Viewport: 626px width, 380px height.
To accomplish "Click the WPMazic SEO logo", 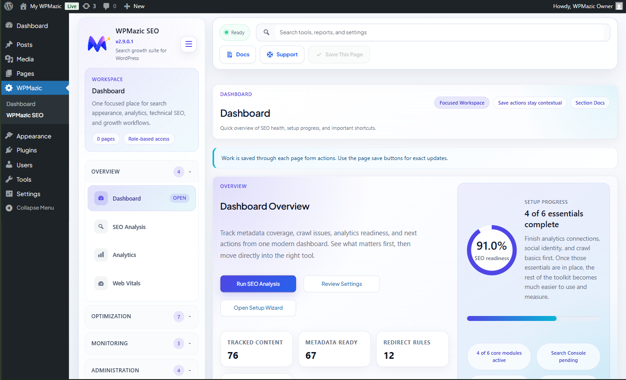I will 98,44.
